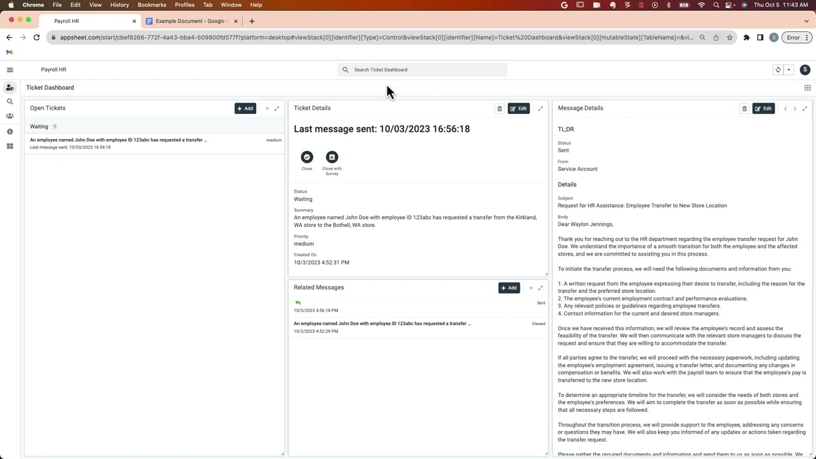Open filter options in Related Messages panel

(x=531, y=288)
